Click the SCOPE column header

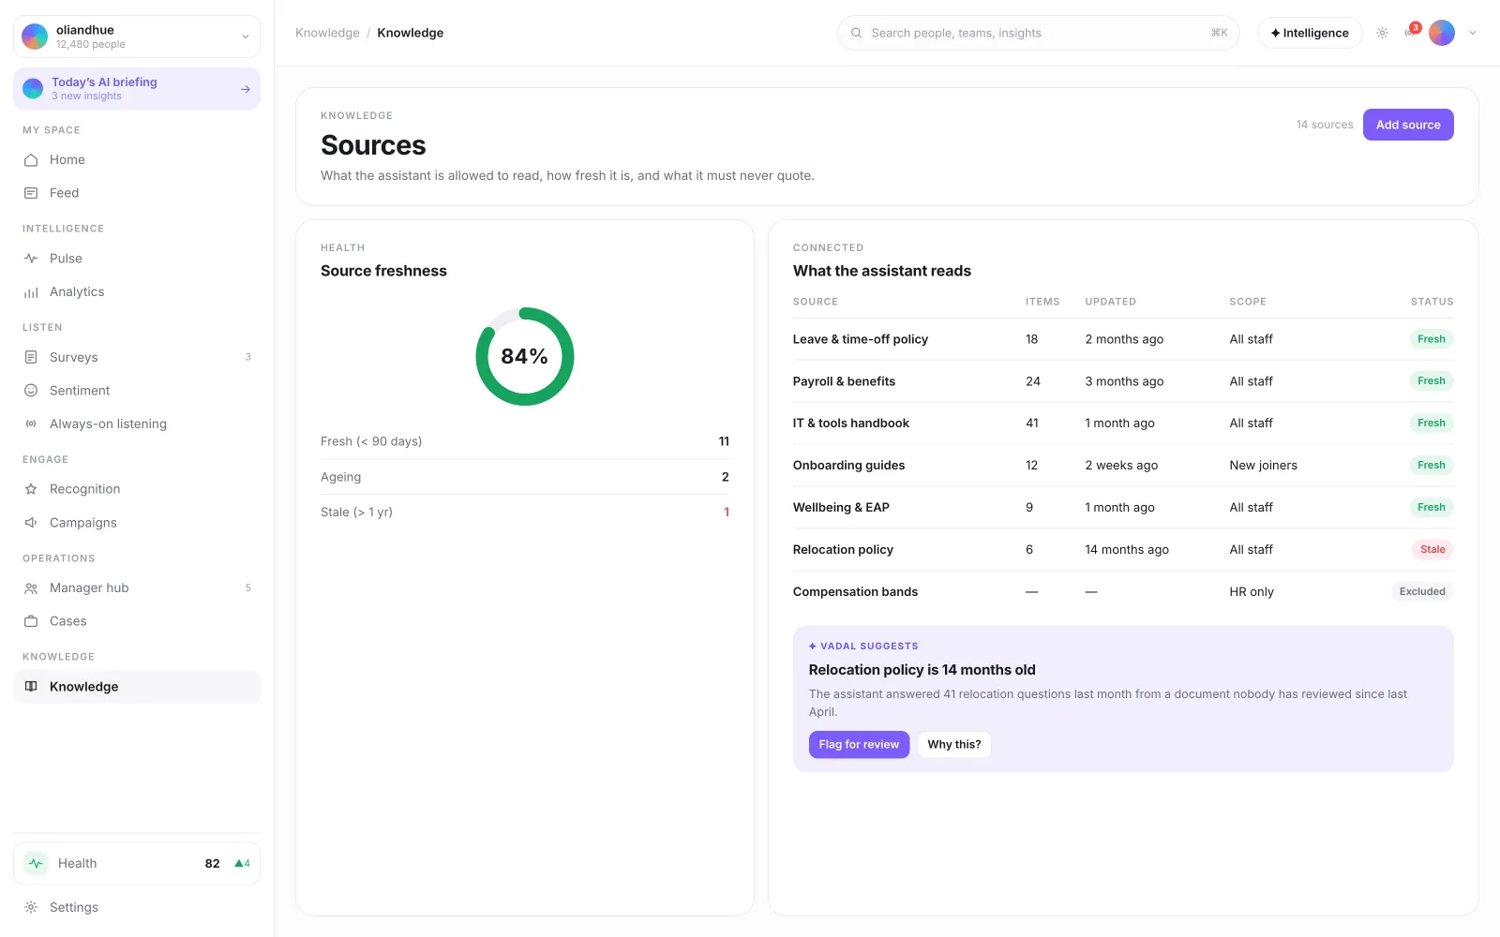(1248, 302)
